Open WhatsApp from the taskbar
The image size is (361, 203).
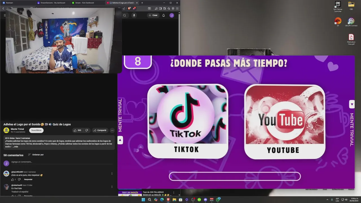coord(218,200)
